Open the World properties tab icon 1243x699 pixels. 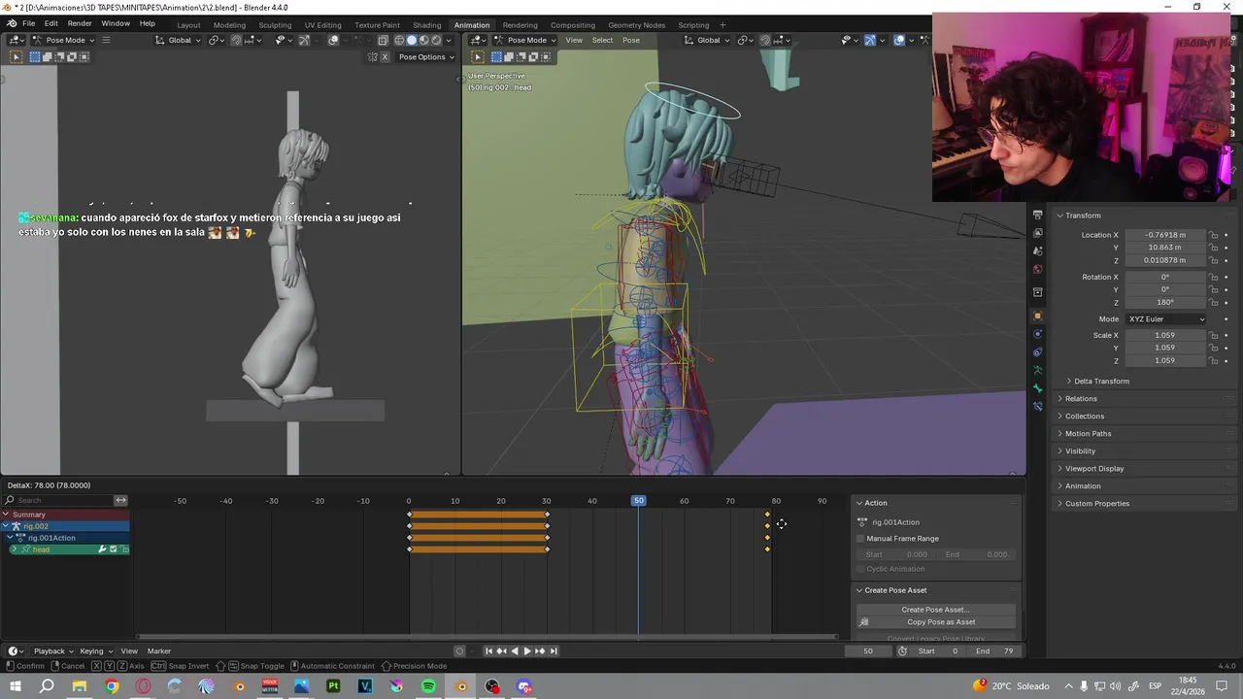point(1037,269)
